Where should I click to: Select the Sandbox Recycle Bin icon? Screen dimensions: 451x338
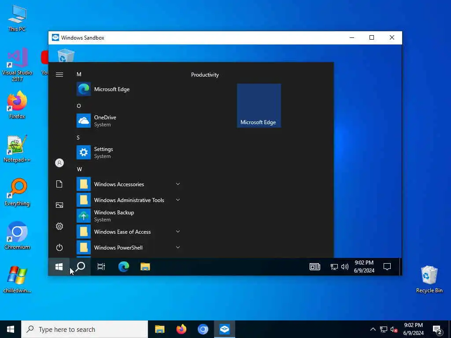tap(66, 55)
